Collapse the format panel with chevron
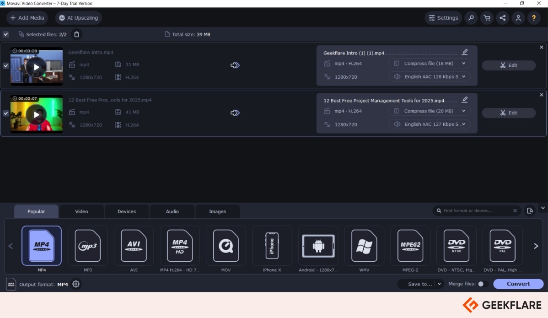The height and width of the screenshot is (318, 548). pos(543,208)
